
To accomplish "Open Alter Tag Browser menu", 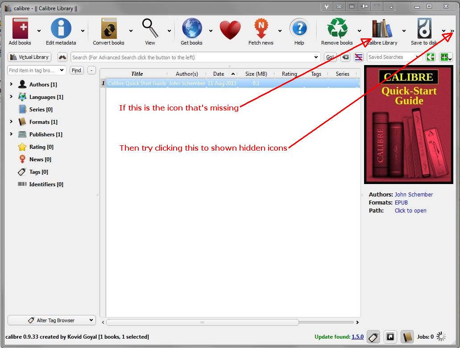I will [x=52, y=320].
